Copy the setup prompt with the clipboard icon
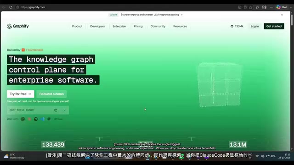 56,110
